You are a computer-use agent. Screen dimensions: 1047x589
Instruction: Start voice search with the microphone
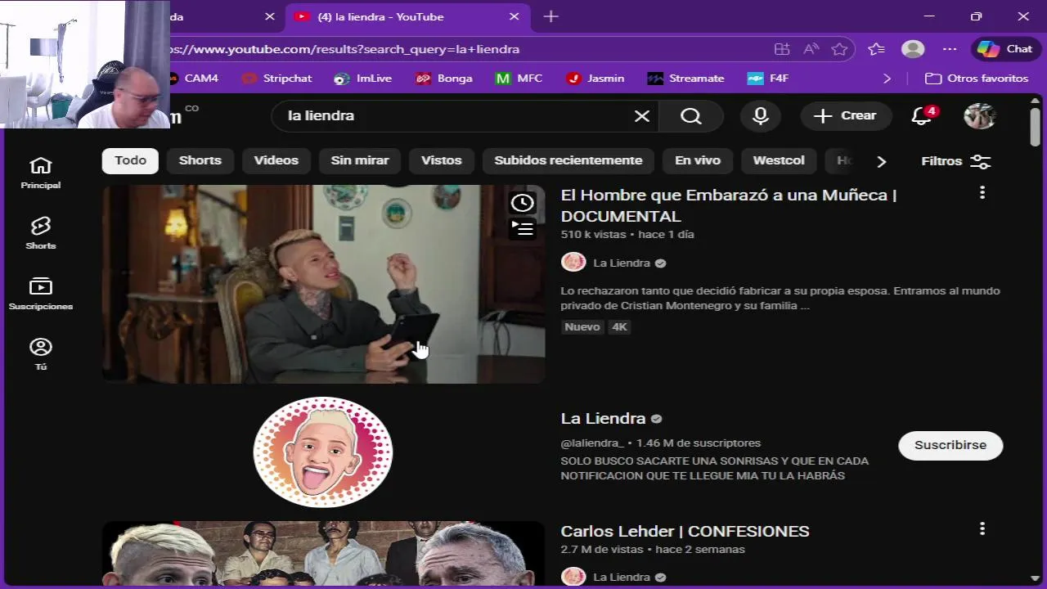(761, 116)
